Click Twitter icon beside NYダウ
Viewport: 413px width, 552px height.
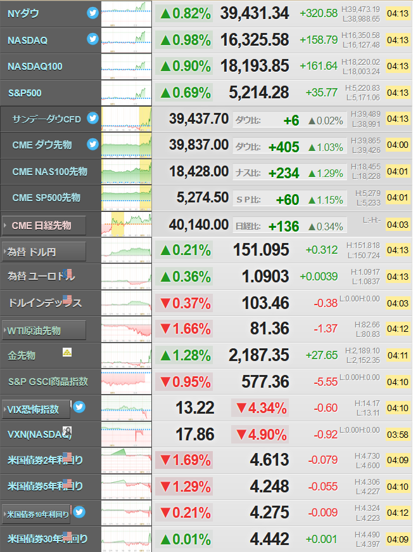click(x=92, y=13)
